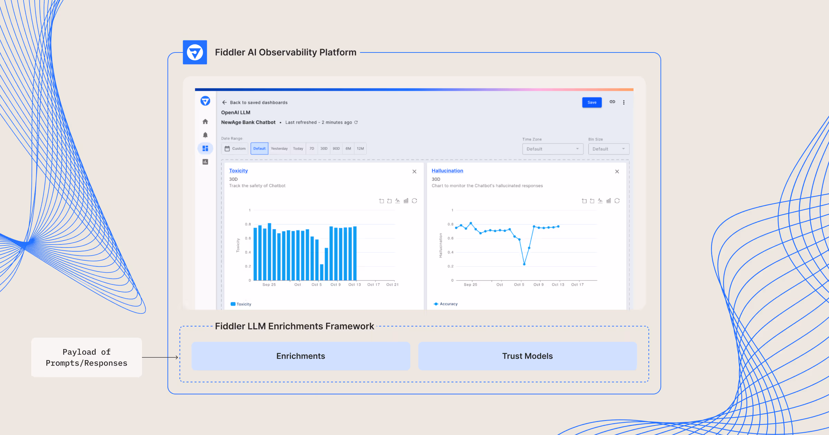
Task: Select the Yesterday date range
Action: click(x=279, y=148)
